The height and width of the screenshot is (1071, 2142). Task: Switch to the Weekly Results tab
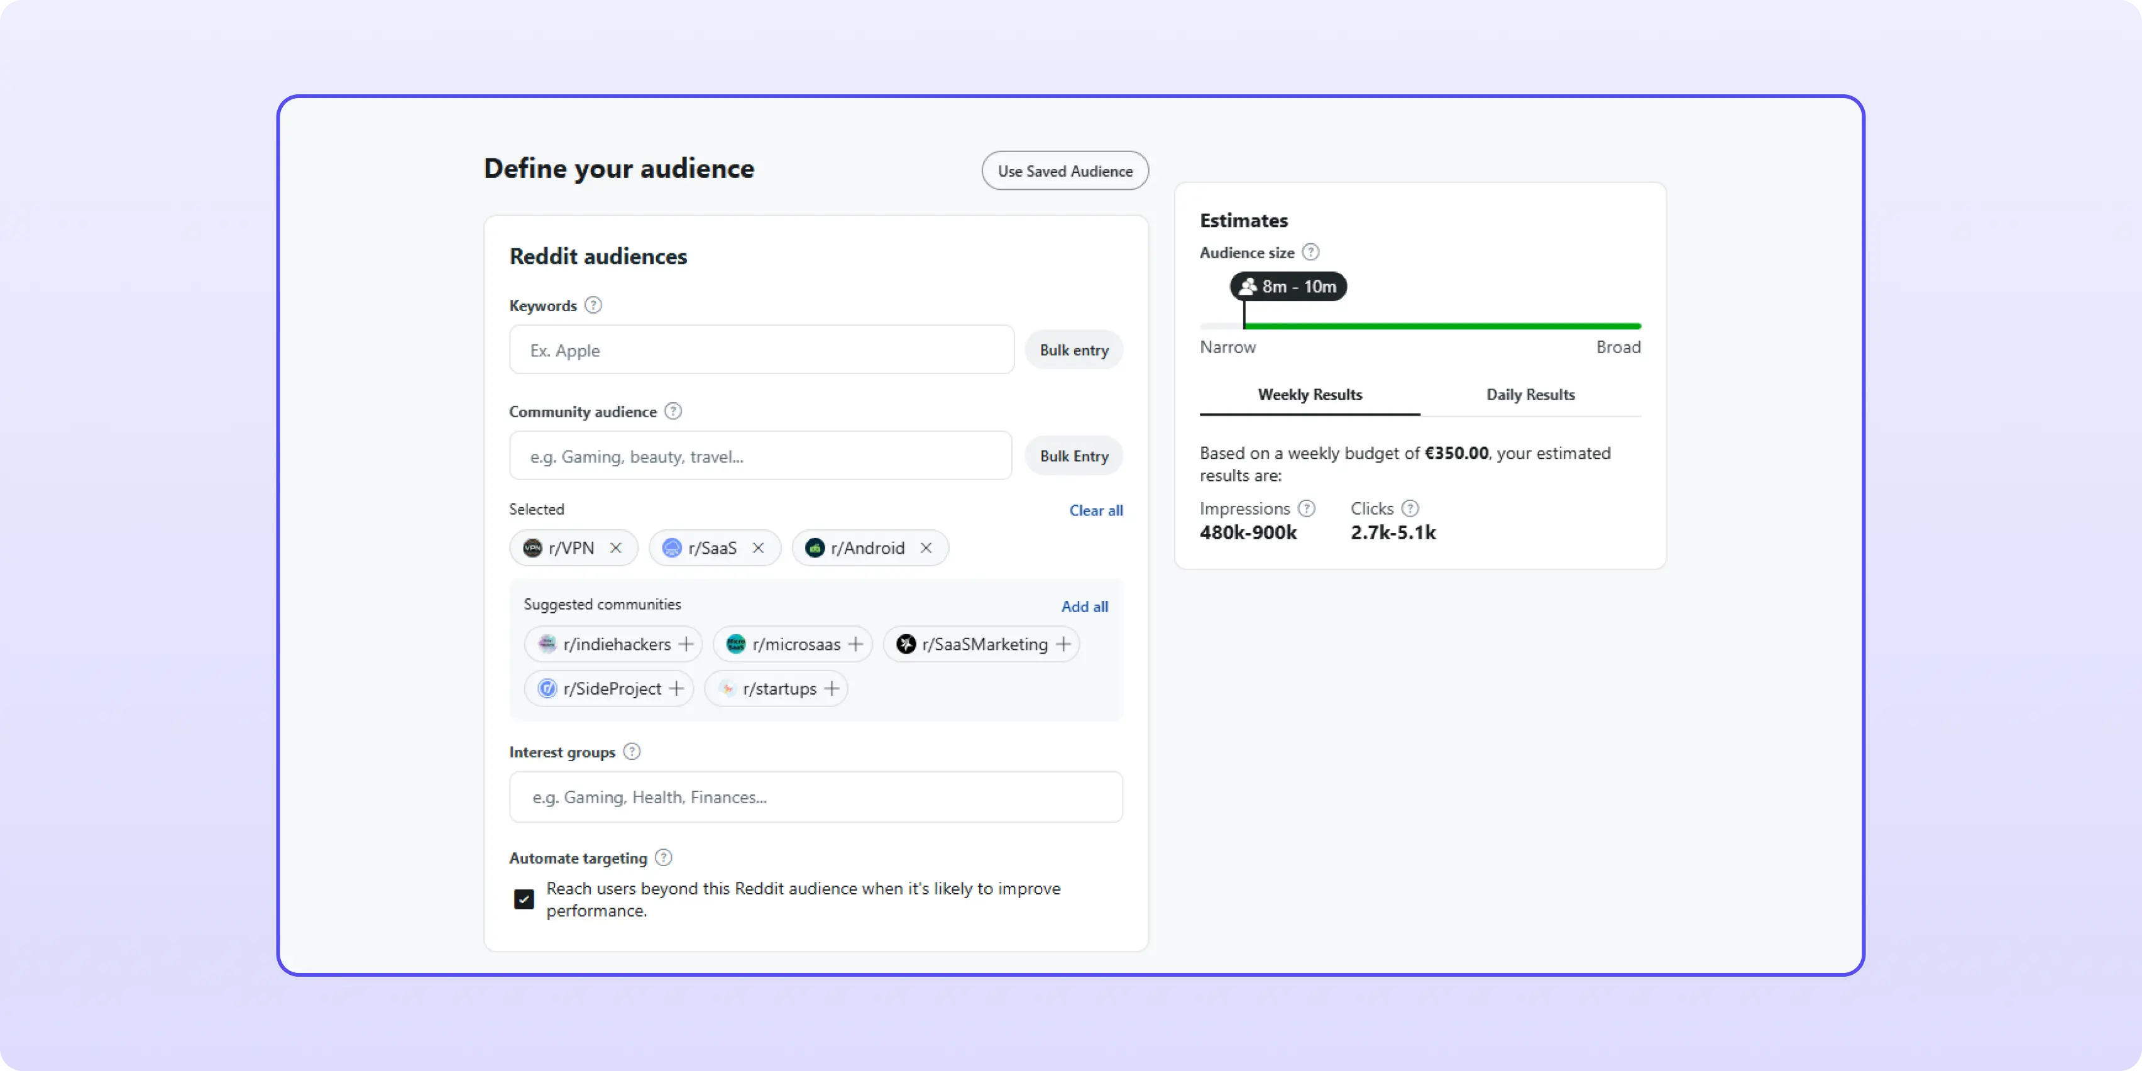point(1310,395)
